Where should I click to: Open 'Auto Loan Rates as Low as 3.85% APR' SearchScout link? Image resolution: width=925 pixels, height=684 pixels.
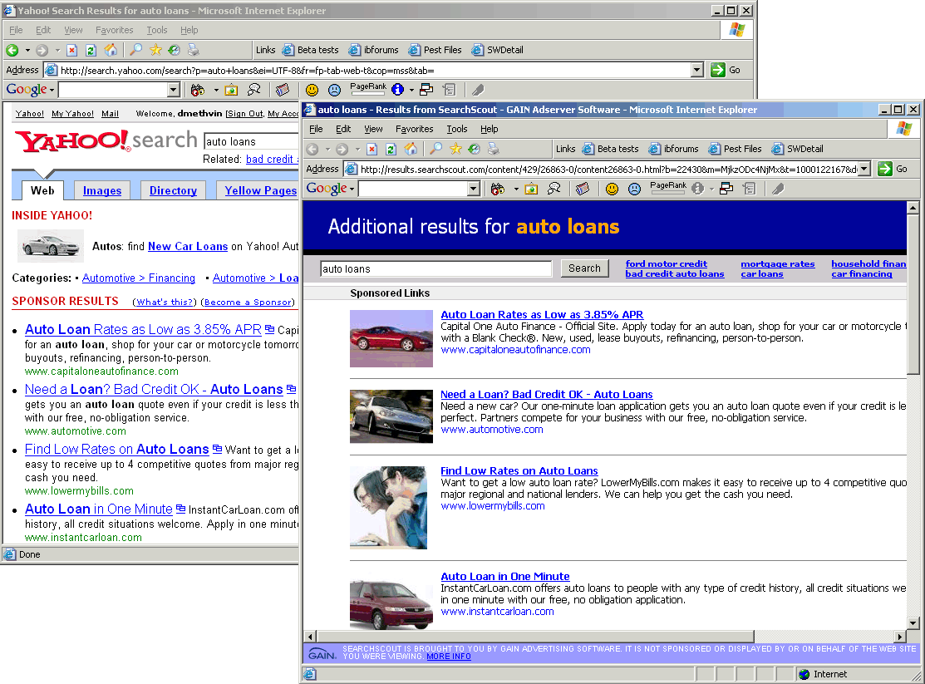click(542, 314)
